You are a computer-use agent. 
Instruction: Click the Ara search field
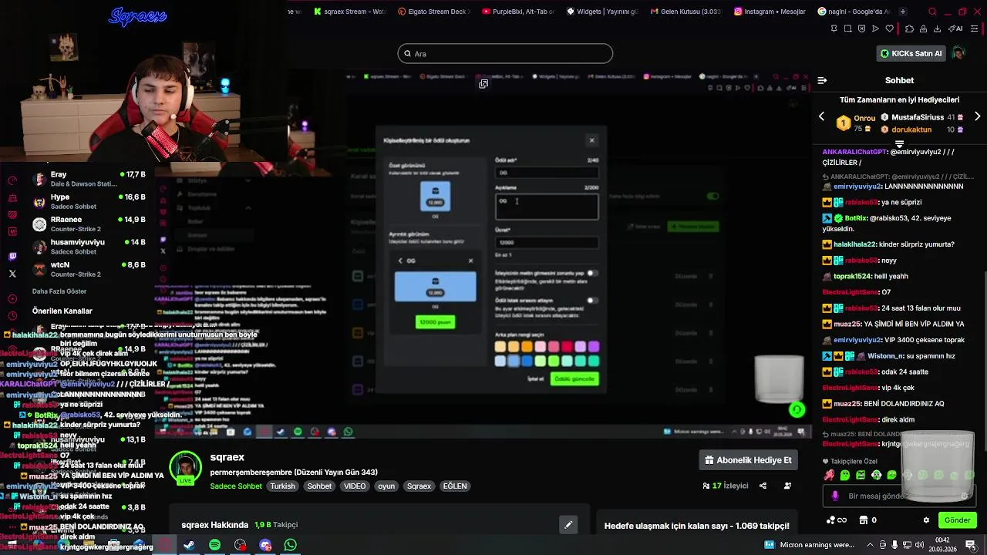pyautogui.click(x=505, y=53)
